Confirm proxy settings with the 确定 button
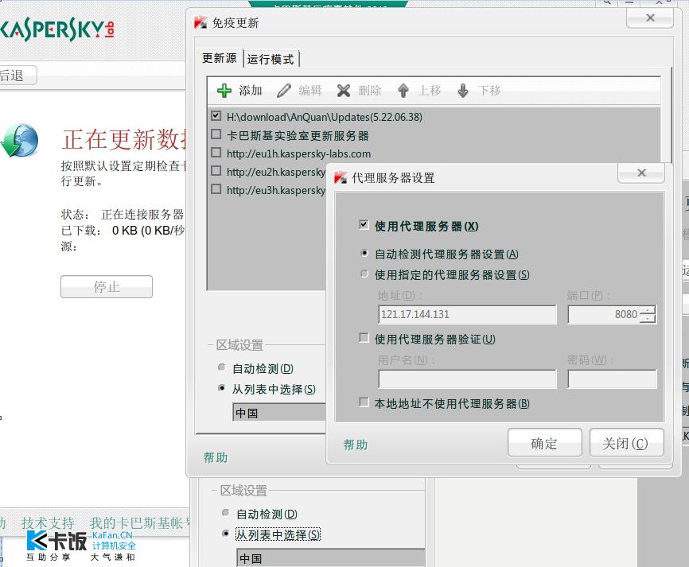 click(544, 443)
